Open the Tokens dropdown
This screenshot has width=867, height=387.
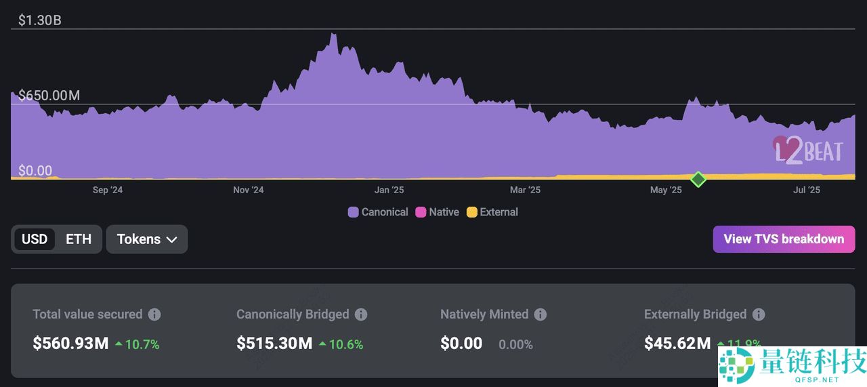click(x=147, y=239)
